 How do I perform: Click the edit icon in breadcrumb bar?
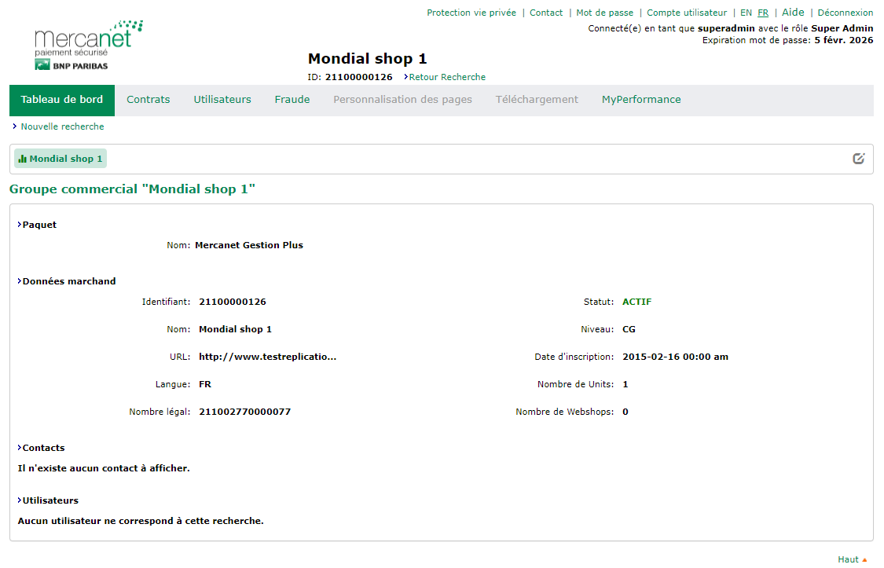pyautogui.click(x=859, y=159)
